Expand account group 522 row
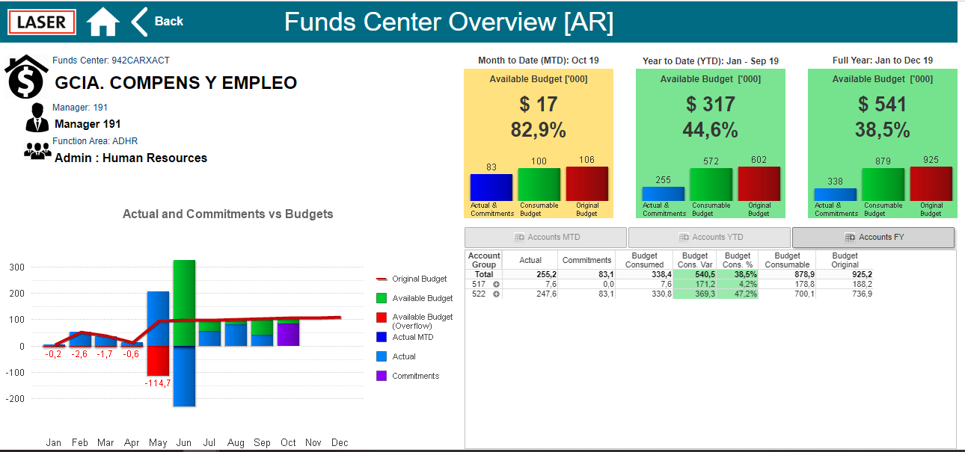 click(x=496, y=294)
